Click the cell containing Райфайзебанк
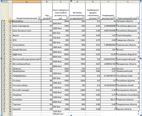The height and width of the screenshot is (116, 142). pyautogui.click(x=27, y=76)
